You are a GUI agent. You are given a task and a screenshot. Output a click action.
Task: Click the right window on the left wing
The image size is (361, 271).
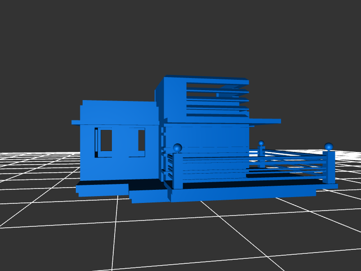point(141,140)
